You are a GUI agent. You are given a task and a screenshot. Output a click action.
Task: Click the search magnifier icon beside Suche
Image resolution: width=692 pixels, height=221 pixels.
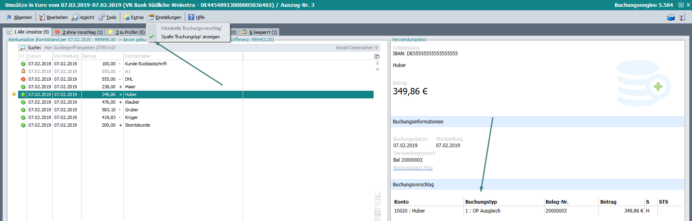(x=23, y=48)
